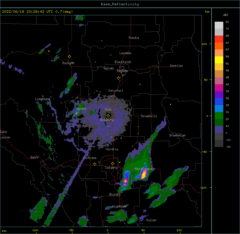The height and width of the screenshot is (234, 240).
Task: Click the yellow diamond marker above Calgary label
Action: click(x=113, y=164)
